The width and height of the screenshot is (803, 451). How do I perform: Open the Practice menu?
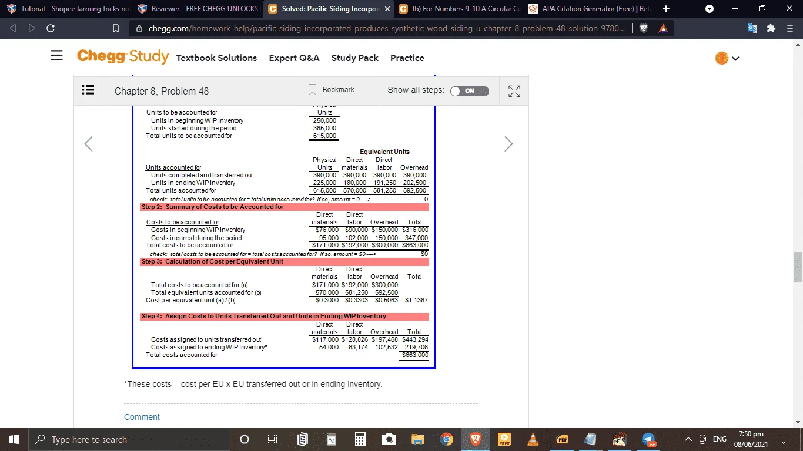click(407, 58)
